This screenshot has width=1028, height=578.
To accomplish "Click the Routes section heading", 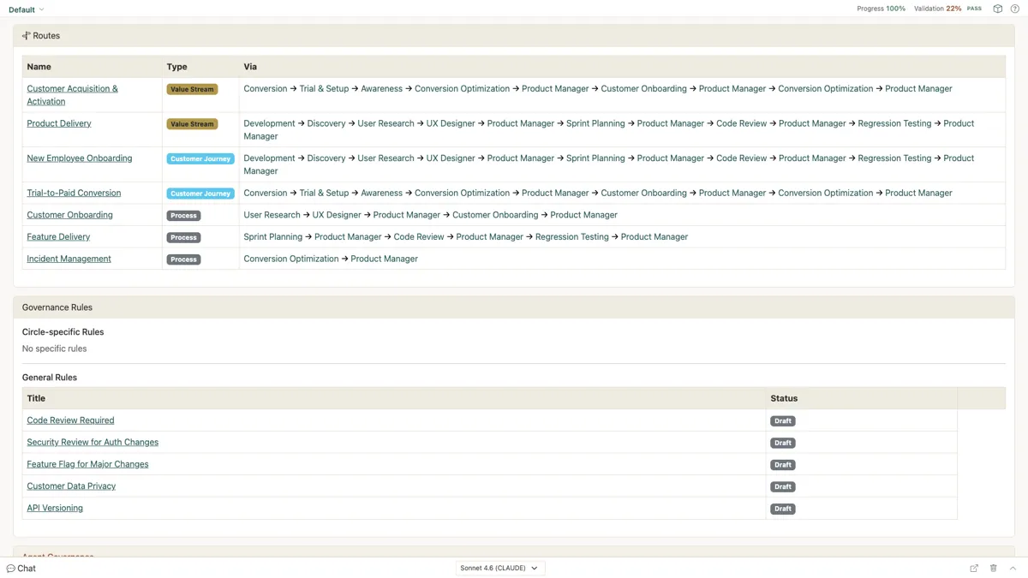I will tap(46, 36).
